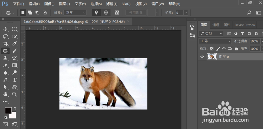Hide 图层 0 layer visibility eye
The image size is (263, 129).
(202, 57)
